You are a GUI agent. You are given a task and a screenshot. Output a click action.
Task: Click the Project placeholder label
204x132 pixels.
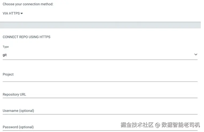point(8,74)
